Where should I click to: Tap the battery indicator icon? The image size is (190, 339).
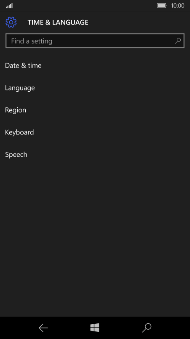pyautogui.click(x=162, y=5)
